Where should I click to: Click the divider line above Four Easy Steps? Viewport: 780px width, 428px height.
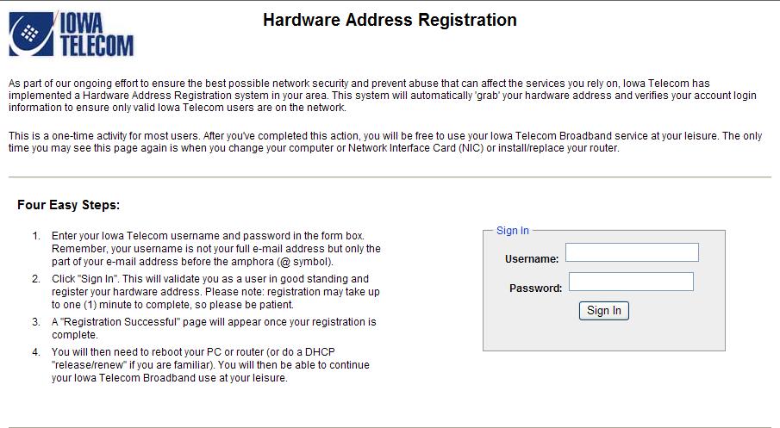[x=390, y=177]
